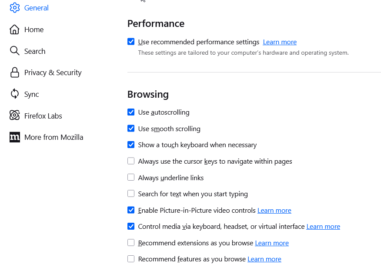Check Search for text when you start typing
The height and width of the screenshot is (277, 381).
(x=131, y=194)
